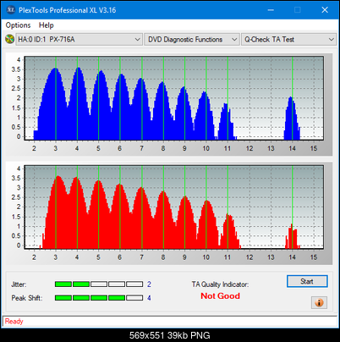Image resolution: width=340 pixels, height=342 pixels.
Task: Click the Jitter value 2
Action: click(149, 284)
